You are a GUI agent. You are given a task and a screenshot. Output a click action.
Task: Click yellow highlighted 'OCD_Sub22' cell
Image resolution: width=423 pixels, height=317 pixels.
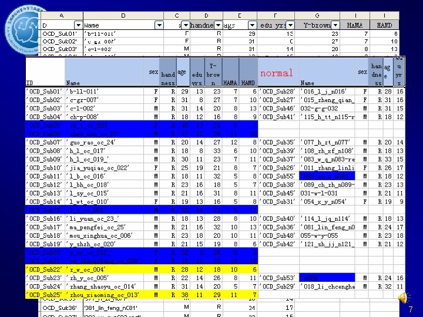tap(45, 269)
